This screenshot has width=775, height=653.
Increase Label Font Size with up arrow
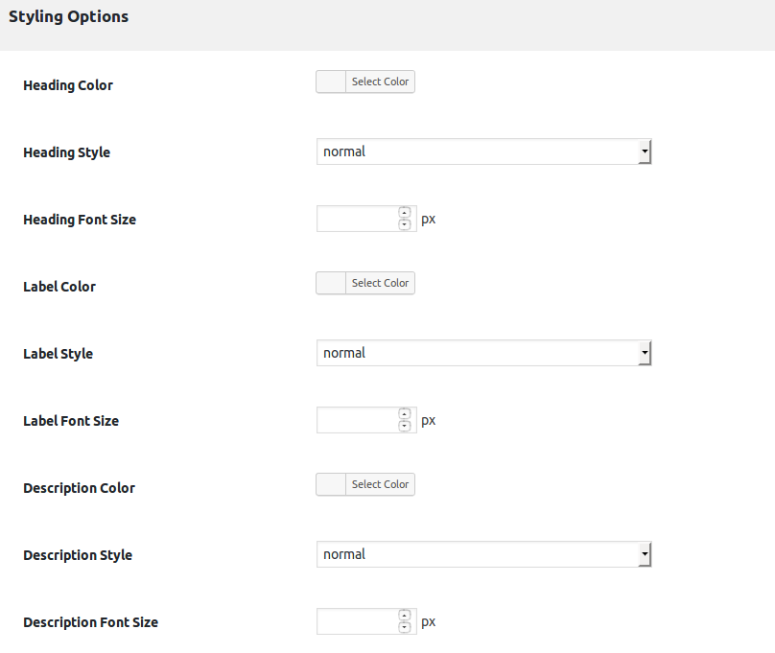[405, 414]
